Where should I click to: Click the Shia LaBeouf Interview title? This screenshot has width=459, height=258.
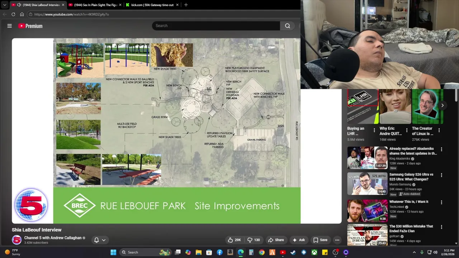click(37, 230)
